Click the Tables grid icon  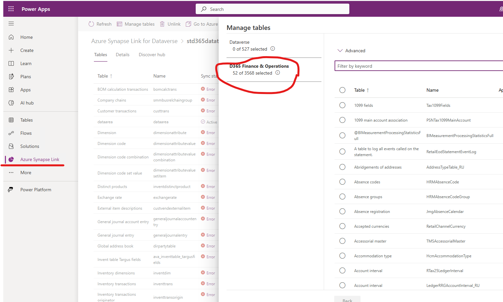tap(11, 120)
